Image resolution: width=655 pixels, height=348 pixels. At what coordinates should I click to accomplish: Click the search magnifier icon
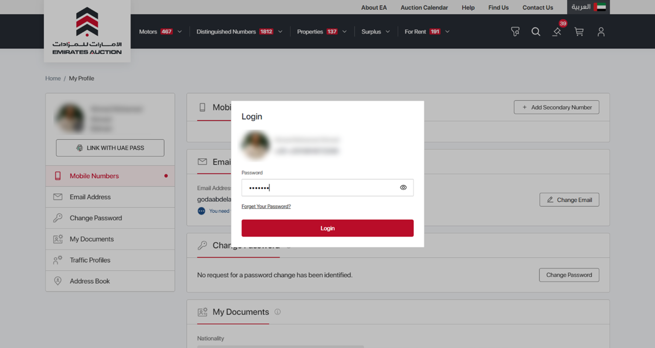tap(536, 32)
